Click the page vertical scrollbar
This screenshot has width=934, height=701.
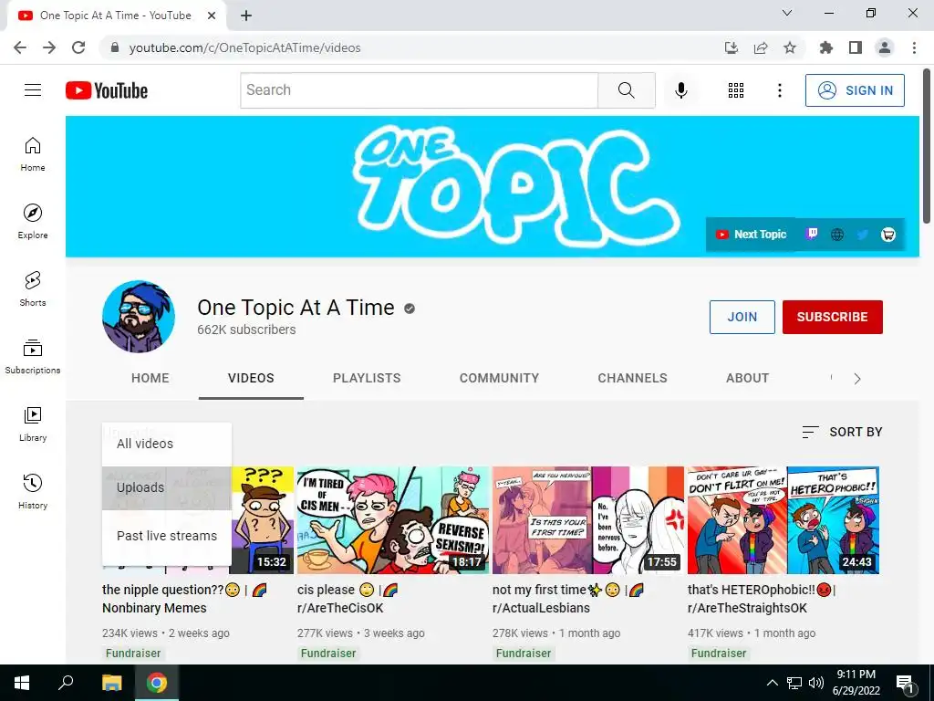[x=927, y=146]
